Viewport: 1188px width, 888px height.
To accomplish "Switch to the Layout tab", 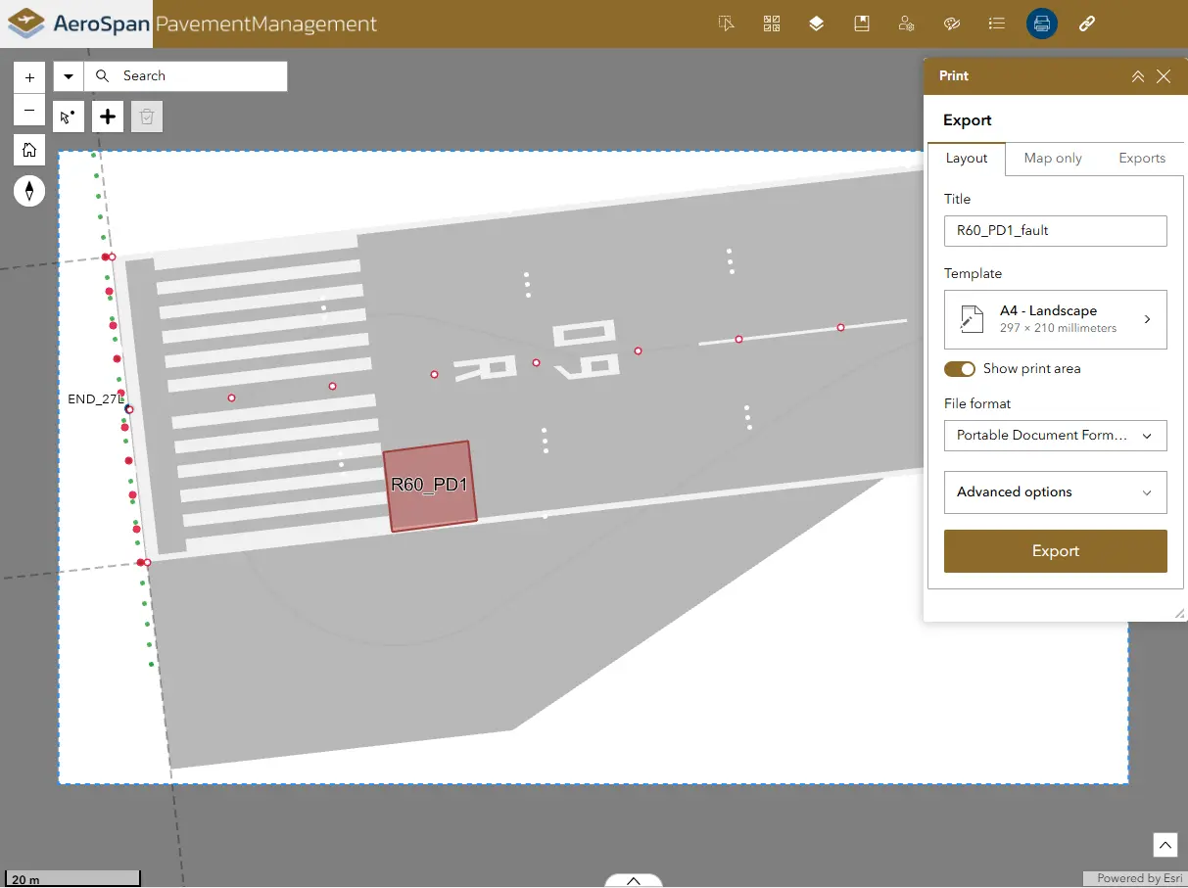I will pos(967,159).
